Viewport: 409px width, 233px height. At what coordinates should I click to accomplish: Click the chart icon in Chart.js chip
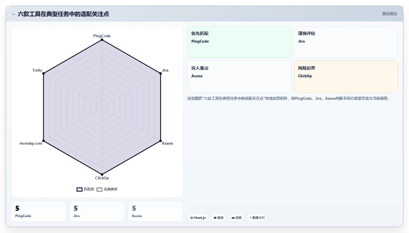[x=192, y=218]
